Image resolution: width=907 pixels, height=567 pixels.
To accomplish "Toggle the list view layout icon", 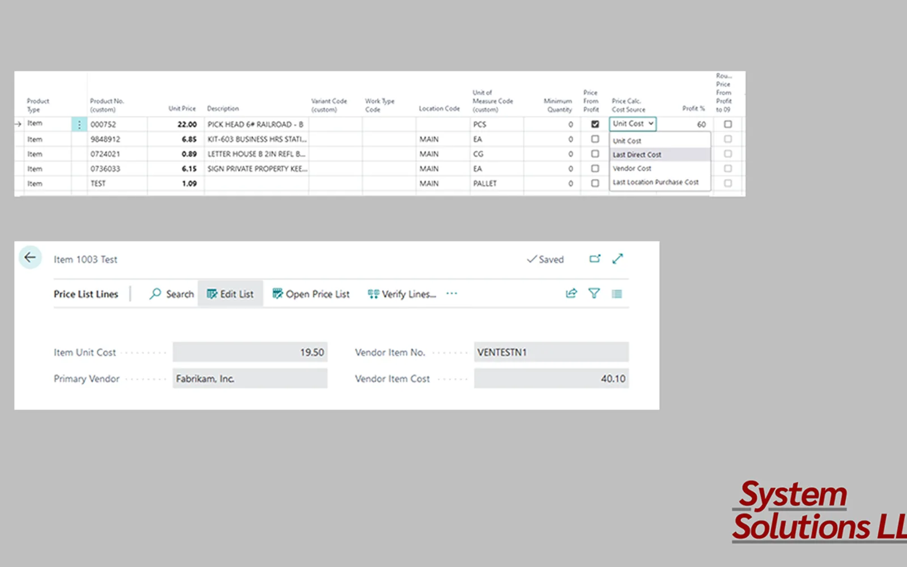I will (617, 293).
